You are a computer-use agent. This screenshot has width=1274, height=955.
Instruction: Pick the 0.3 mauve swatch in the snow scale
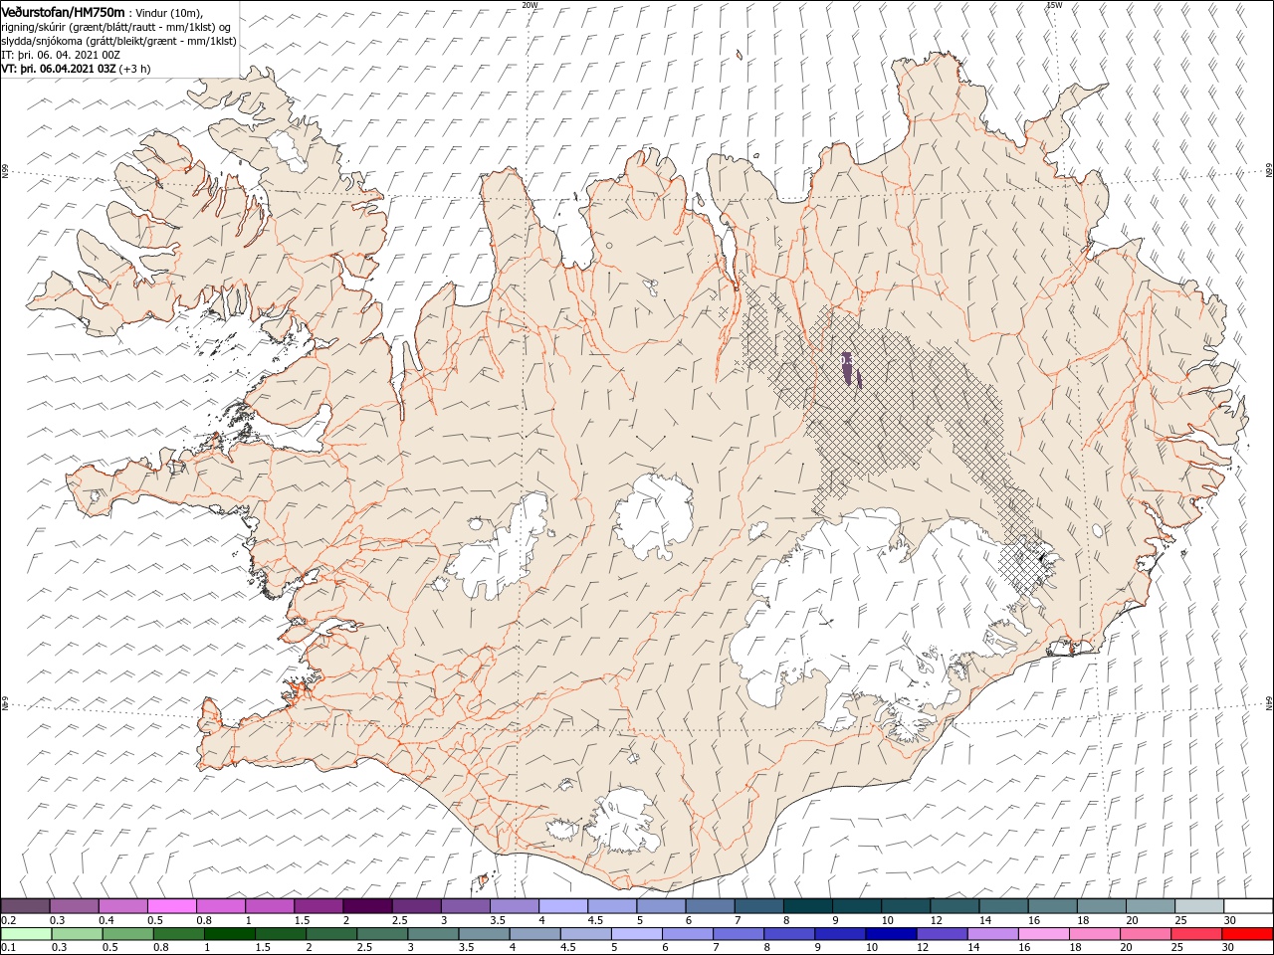pos(74,905)
